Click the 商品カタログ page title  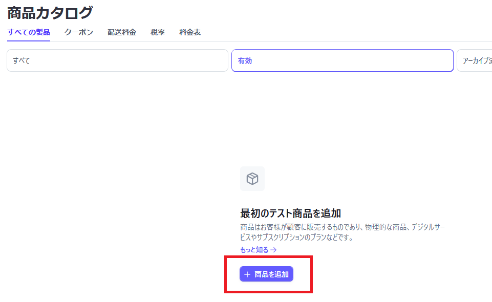pyautogui.click(x=50, y=12)
